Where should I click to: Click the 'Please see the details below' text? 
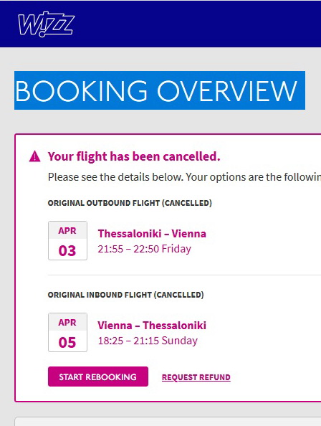pos(117,177)
